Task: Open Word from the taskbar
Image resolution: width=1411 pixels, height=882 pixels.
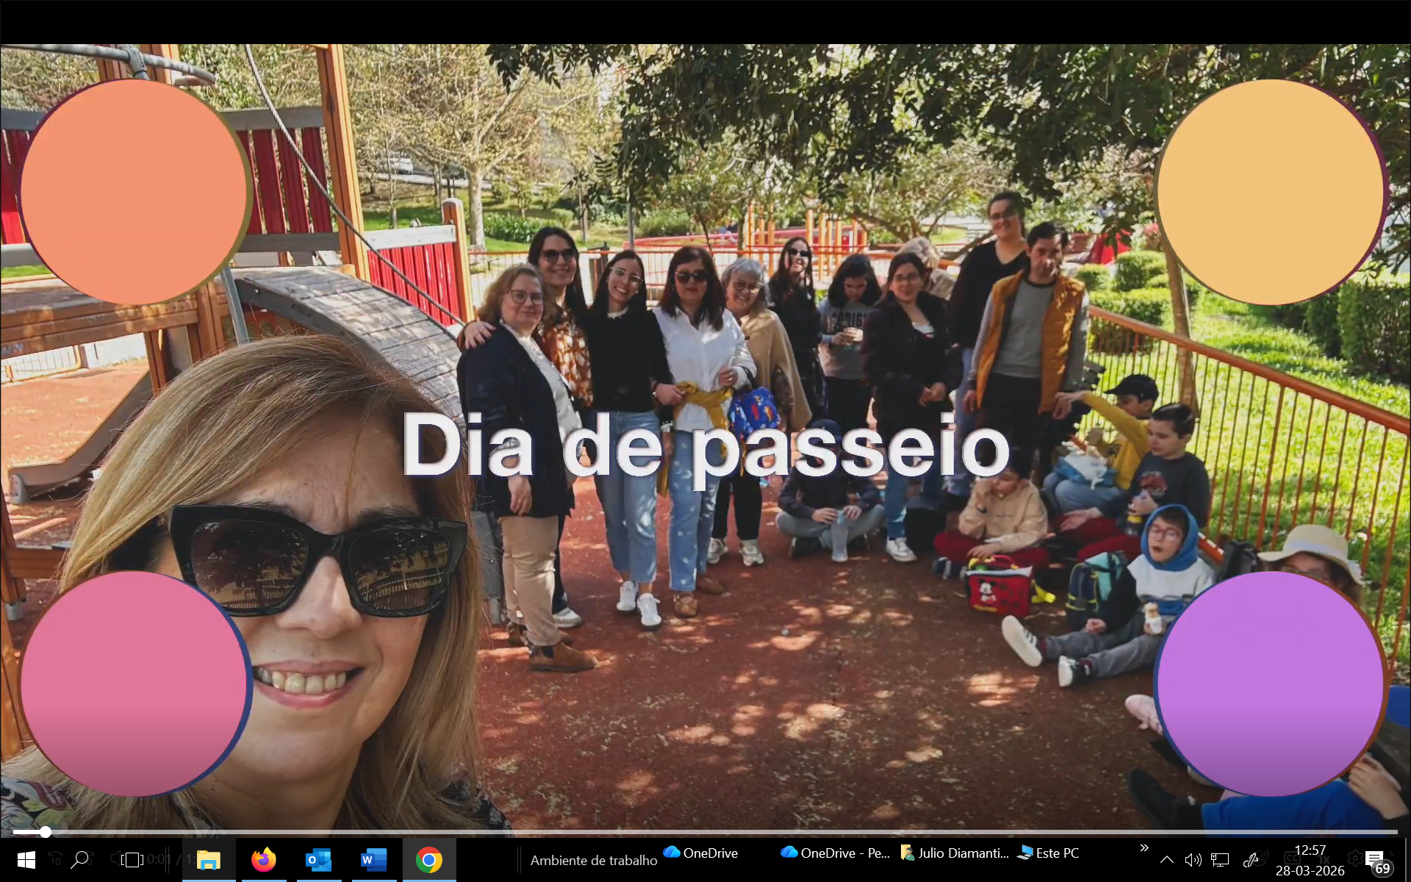Action: (x=373, y=859)
